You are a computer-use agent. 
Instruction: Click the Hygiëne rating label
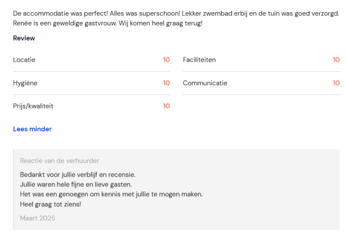pos(25,83)
